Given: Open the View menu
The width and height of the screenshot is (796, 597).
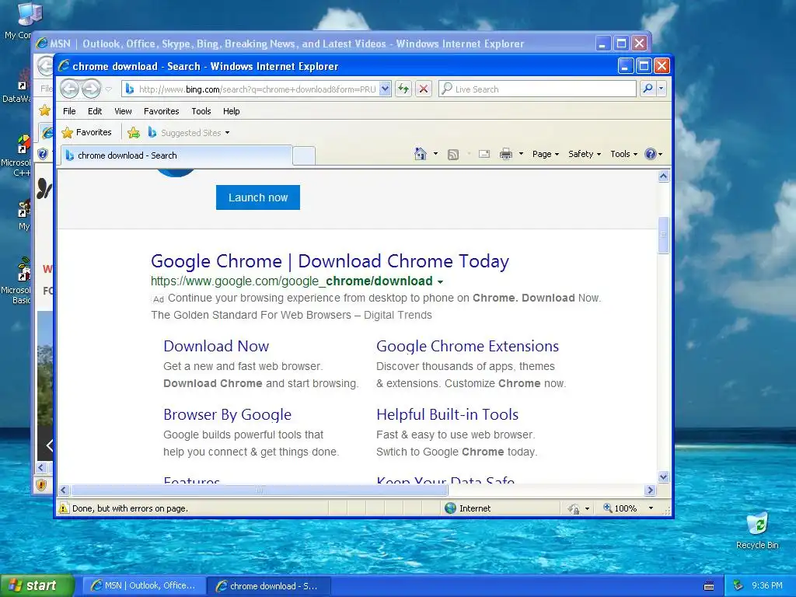Looking at the screenshot, I should 123,111.
